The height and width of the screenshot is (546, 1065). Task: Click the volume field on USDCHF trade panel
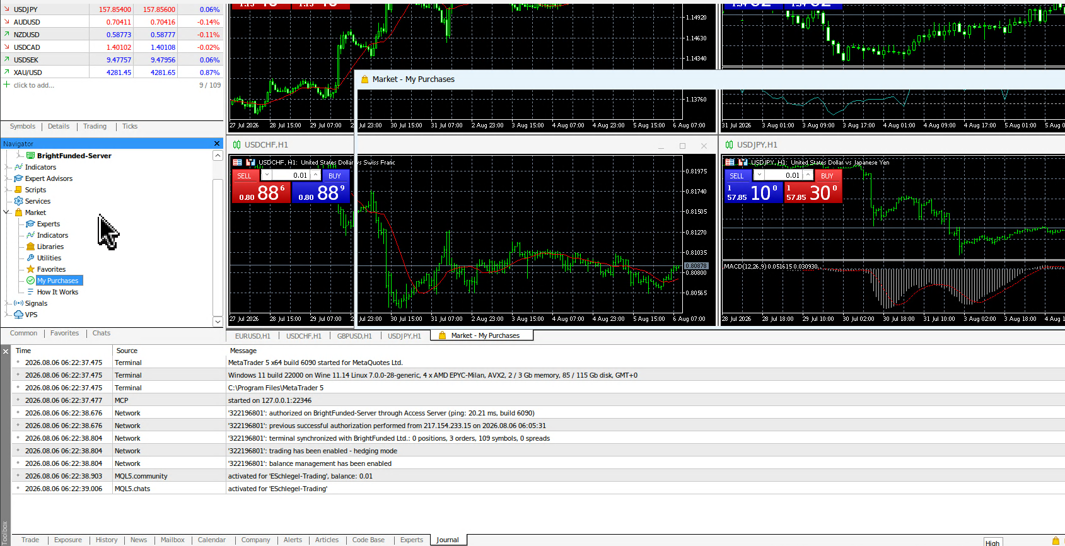pos(291,175)
